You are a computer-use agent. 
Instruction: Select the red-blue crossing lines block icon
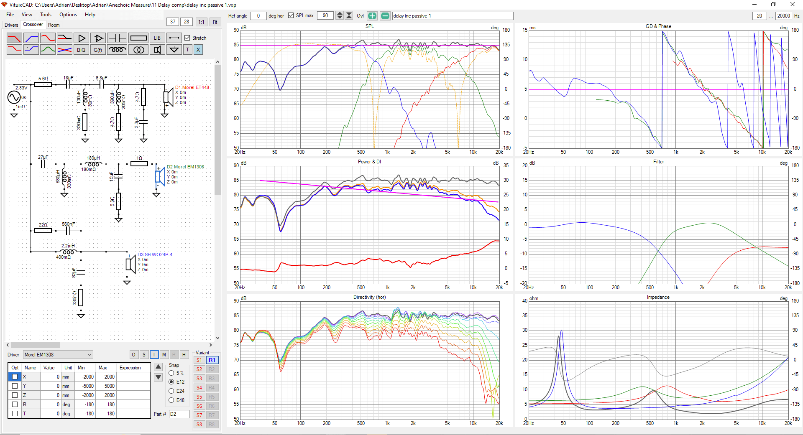(64, 50)
